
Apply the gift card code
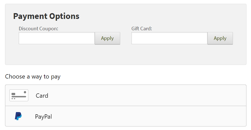(220, 38)
